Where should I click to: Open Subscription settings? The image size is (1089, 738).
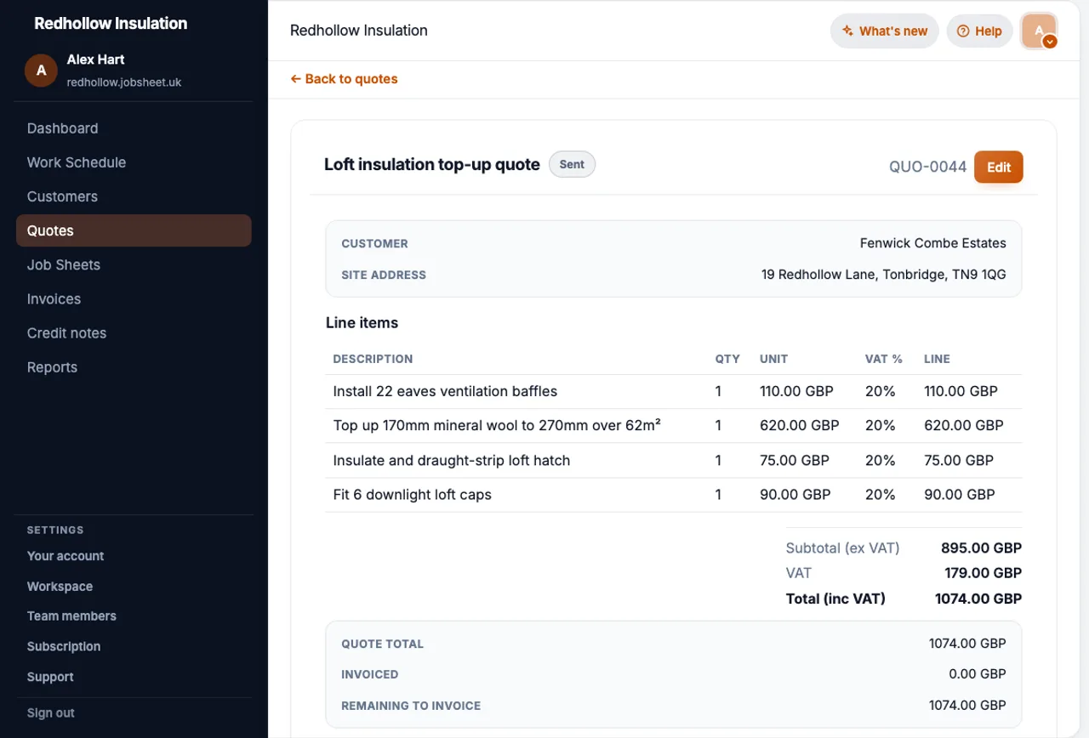64,646
